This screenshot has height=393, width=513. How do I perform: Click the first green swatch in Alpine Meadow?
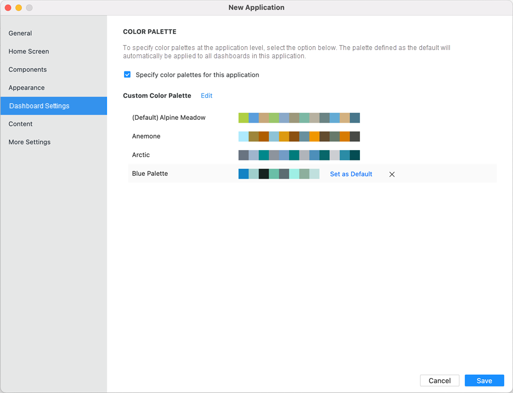(244, 118)
